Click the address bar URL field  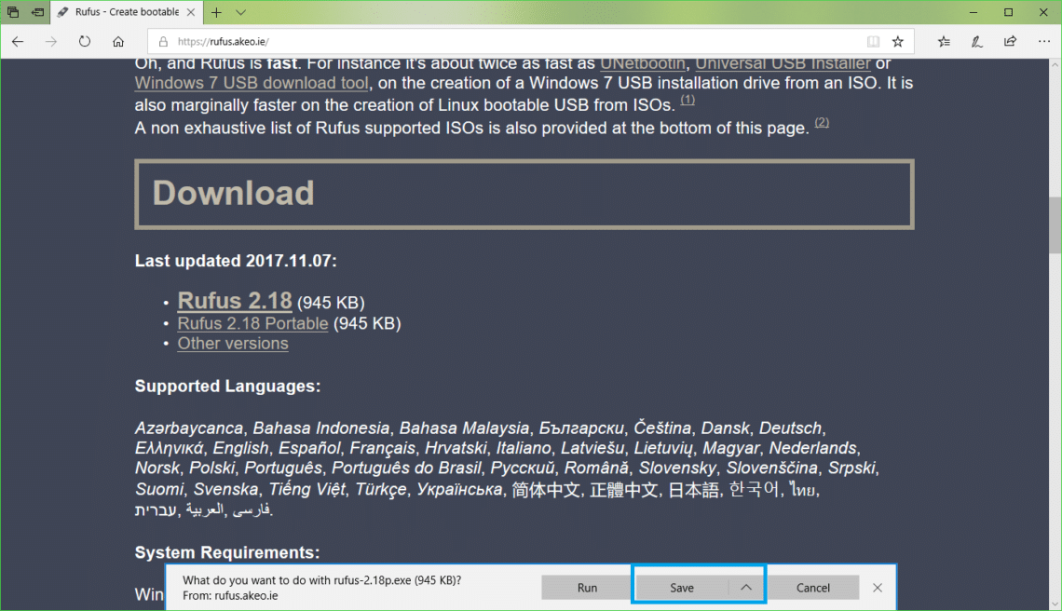coord(503,42)
